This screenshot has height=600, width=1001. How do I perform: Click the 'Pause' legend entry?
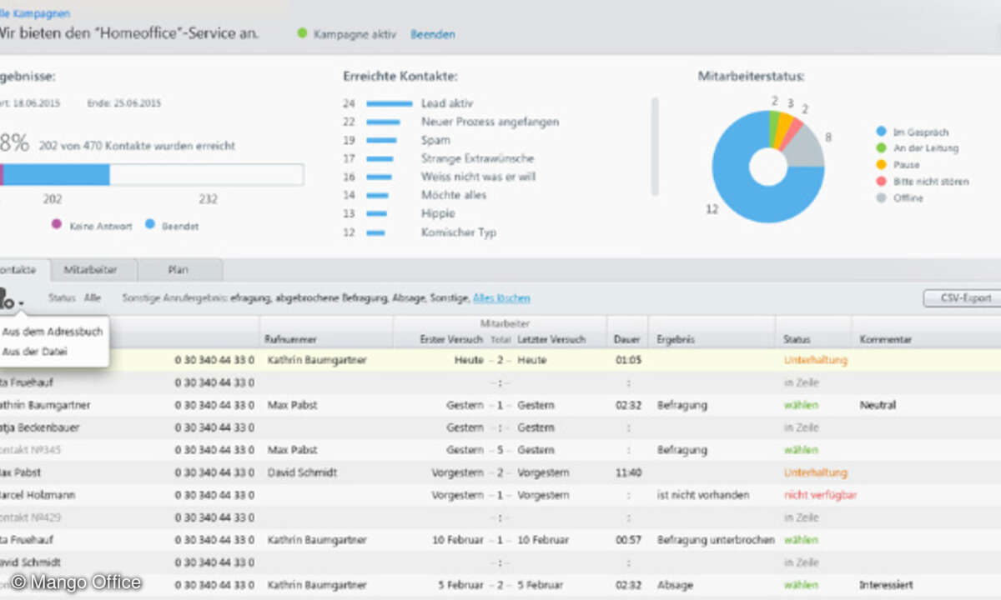(x=898, y=165)
